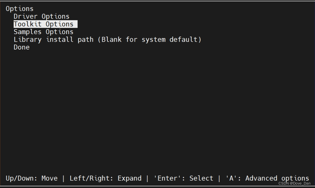Select Done to finish configuration
315x188 pixels.
[x=21, y=47]
